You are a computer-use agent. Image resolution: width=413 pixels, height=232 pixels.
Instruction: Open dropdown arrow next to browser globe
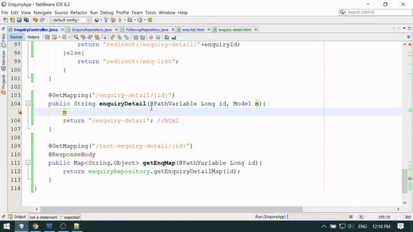coord(101,20)
